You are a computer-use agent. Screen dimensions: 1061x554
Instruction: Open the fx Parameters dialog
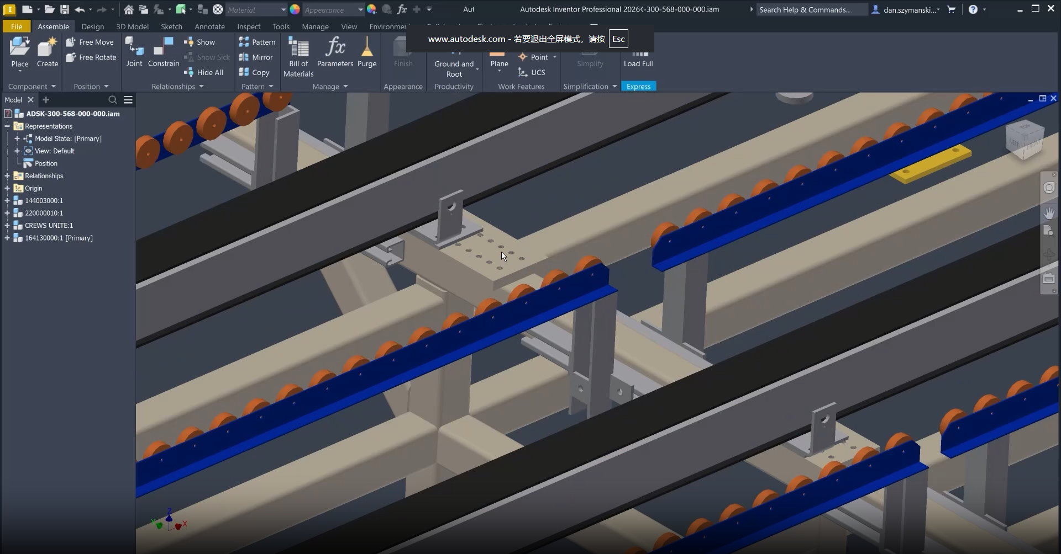point(335,52)
